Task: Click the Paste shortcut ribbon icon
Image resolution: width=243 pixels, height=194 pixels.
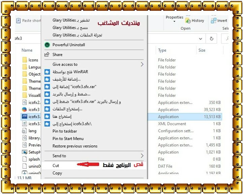Action: [x=18, y=21]
